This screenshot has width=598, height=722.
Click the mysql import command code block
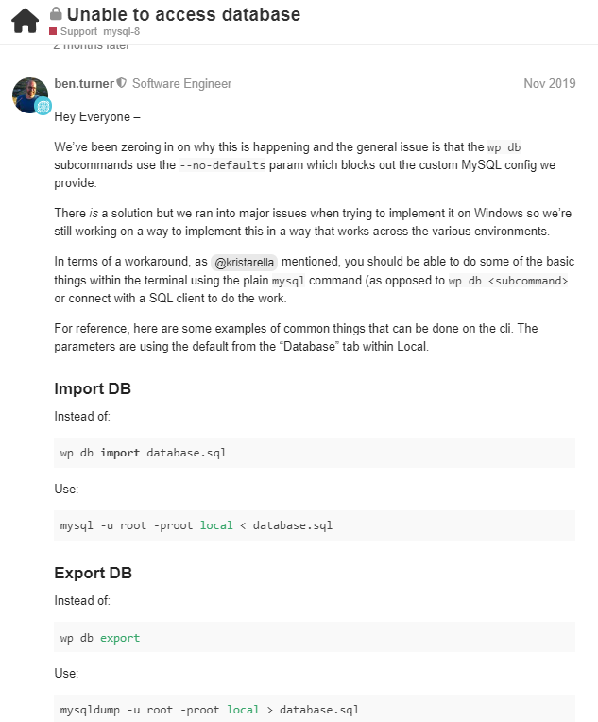[x=314, y=525]
